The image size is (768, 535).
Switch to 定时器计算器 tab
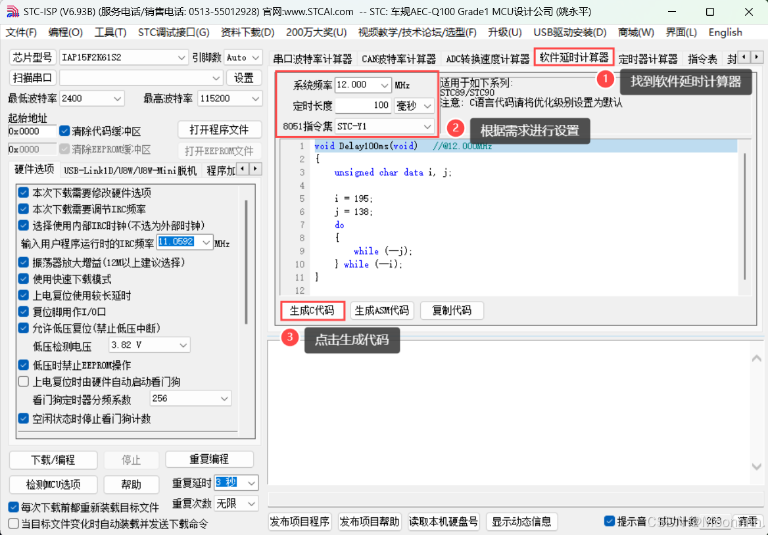click(648, 59)
